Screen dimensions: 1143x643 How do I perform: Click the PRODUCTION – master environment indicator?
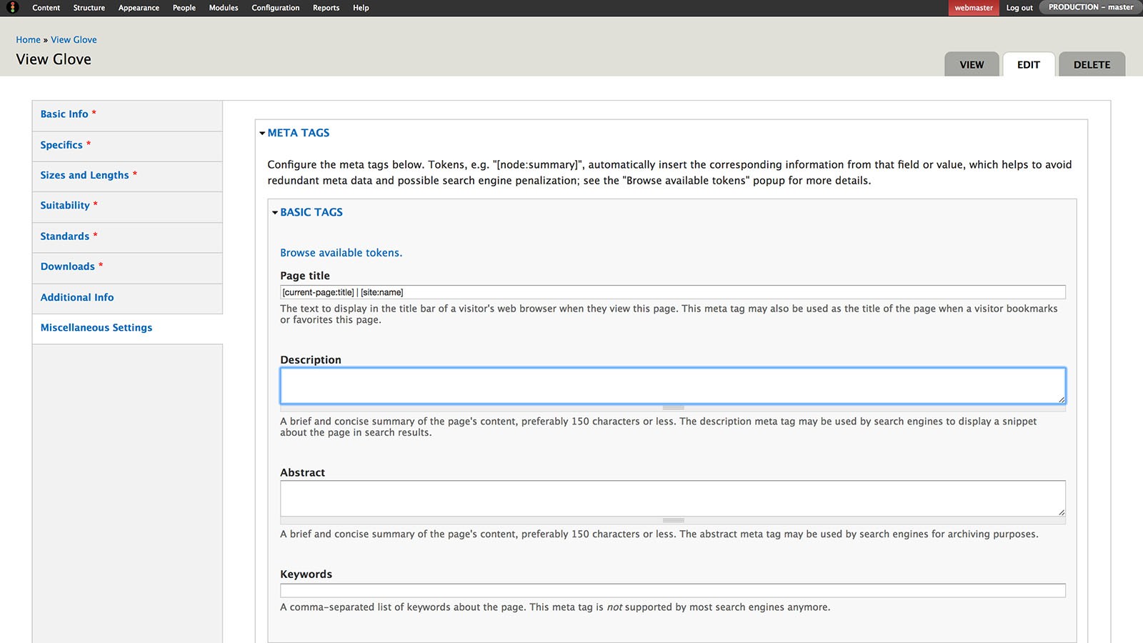pos(1091,7)
